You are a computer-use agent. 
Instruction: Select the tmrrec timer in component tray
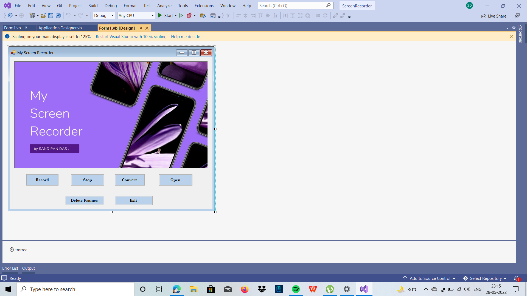pyautogui.click(x=18, y=250)
